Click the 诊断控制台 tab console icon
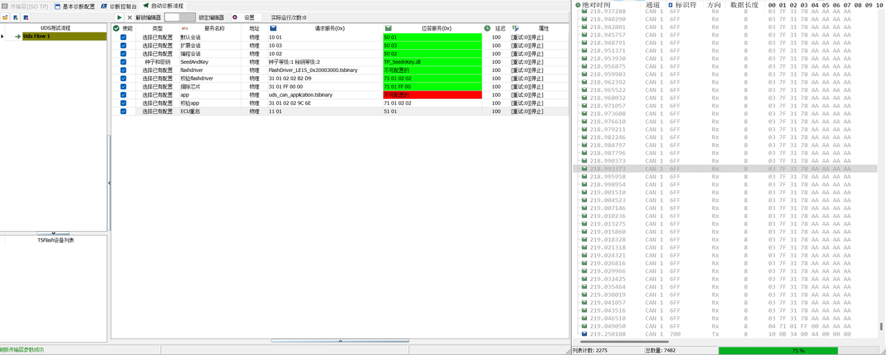Screen dimensions: 886x355 [x=105, y=6]
